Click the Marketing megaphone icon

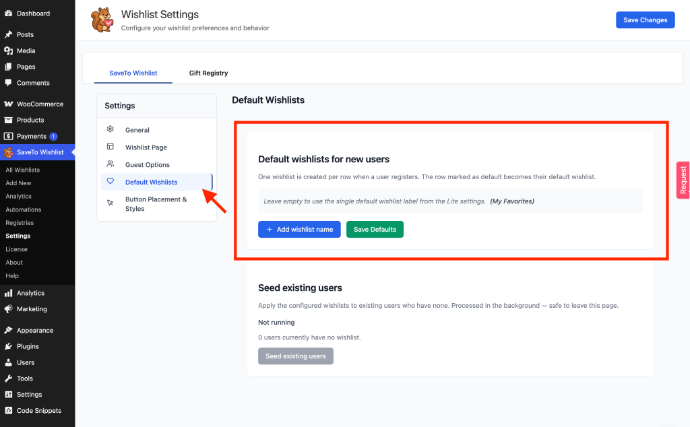tap(8, 309)
